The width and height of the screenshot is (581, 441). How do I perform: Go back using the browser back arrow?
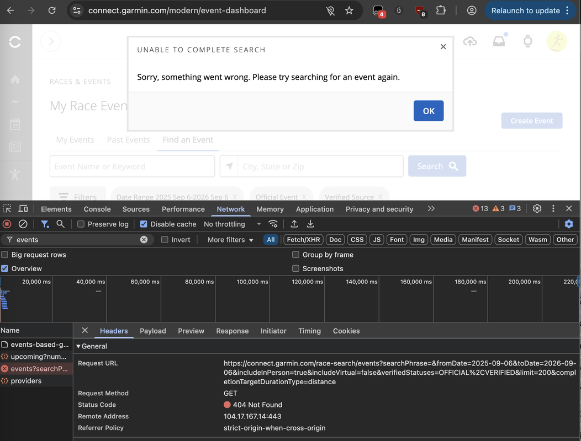click(x=10, y=10)
